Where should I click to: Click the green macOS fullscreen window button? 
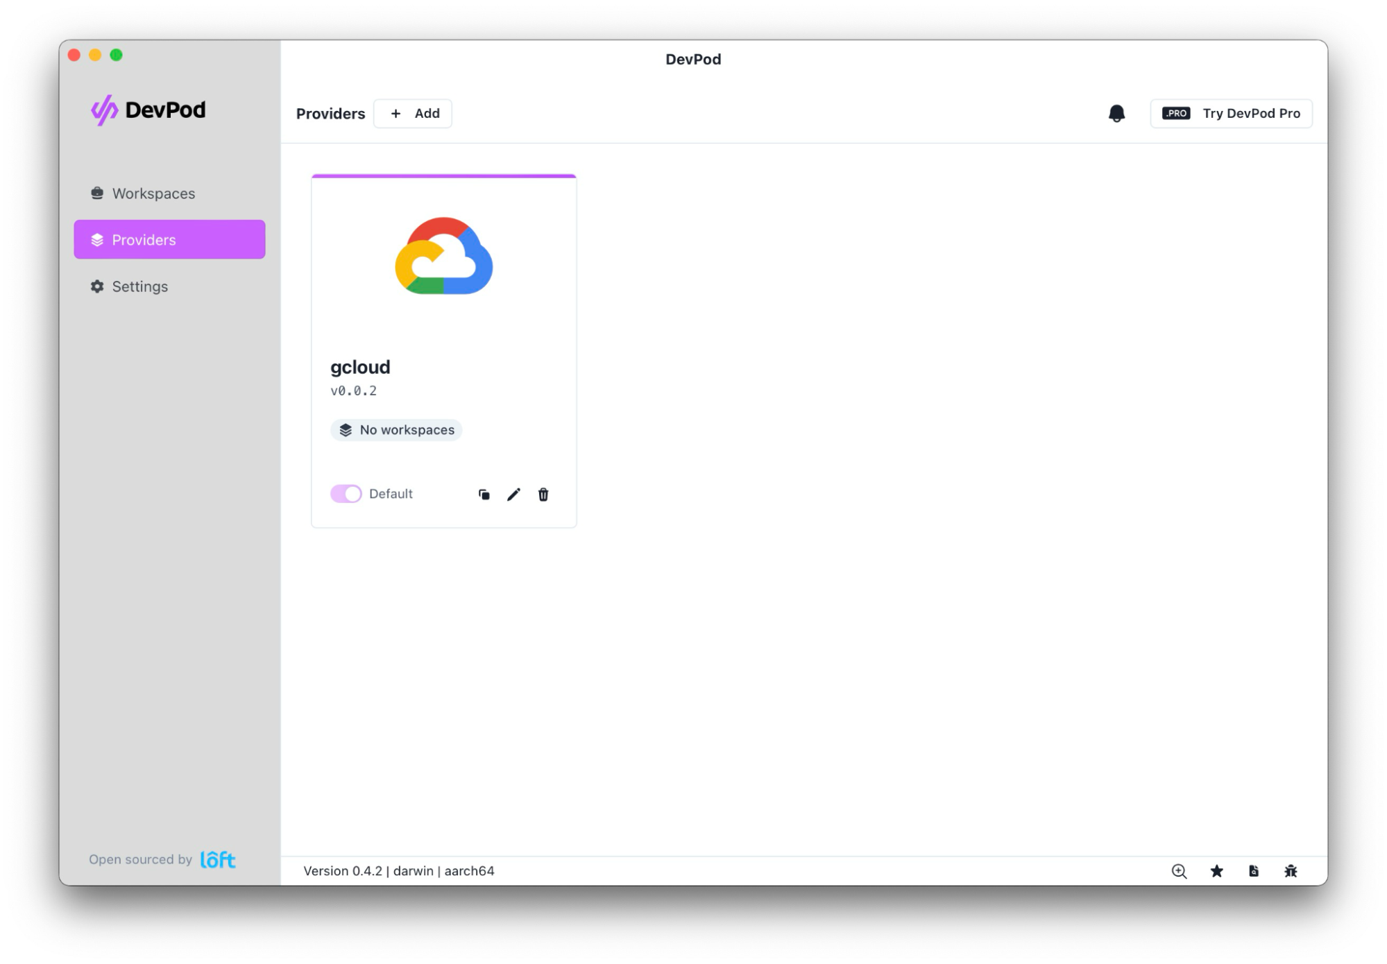[117, 55]
